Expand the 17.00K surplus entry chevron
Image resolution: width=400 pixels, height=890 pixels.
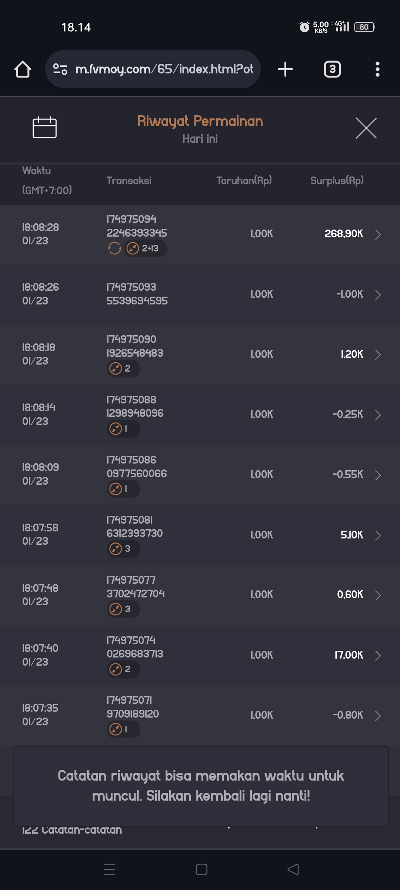(378, 656)
